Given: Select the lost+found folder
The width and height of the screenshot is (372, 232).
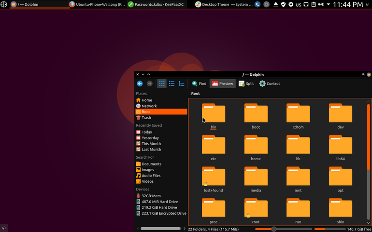Looking at the screenshot, I should [213, 179].
